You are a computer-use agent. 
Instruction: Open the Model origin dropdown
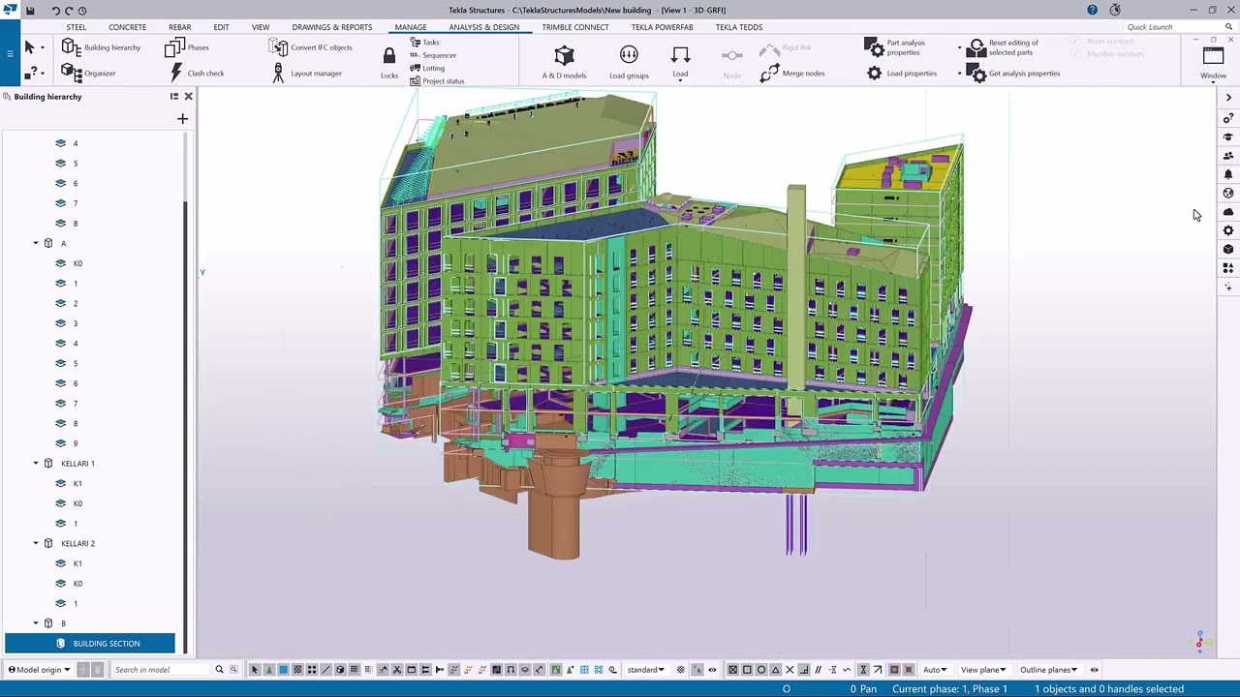tap(40, 669)
